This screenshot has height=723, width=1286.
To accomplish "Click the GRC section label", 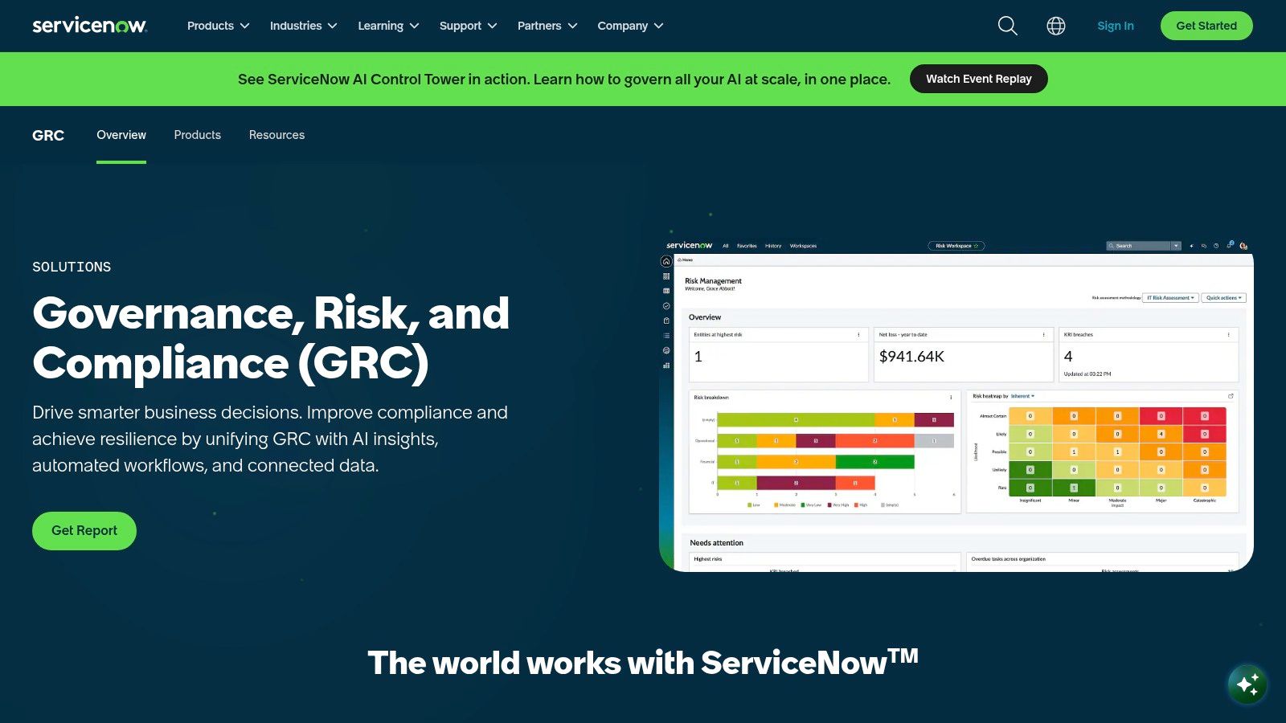I will click(x=48, y=136).
